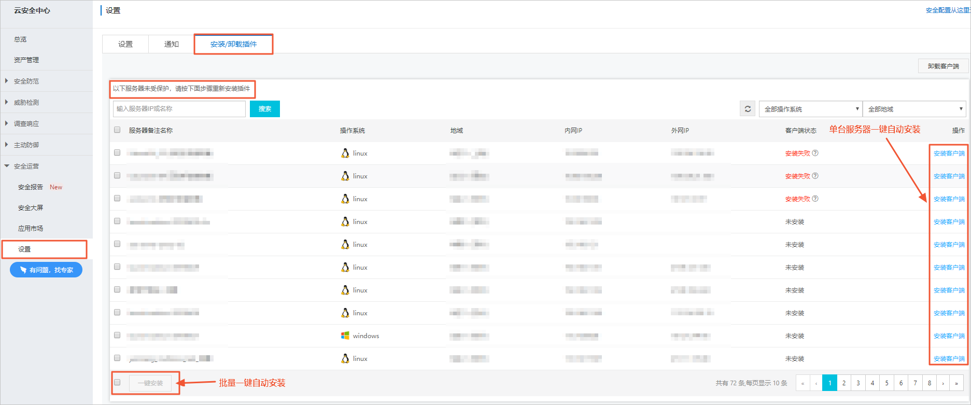Click 安装客户端 link in the first row
Image resolution: width=971 pixels, height=405 pixels.
[949, 153]
